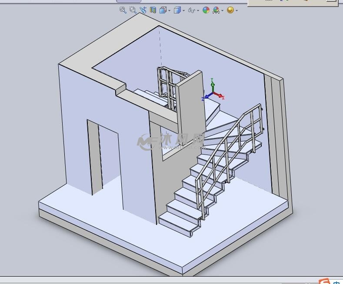This screenshot has height=284, width=343.
Task: Open the View Orientation cube icon
Action: tap(163, 10)
